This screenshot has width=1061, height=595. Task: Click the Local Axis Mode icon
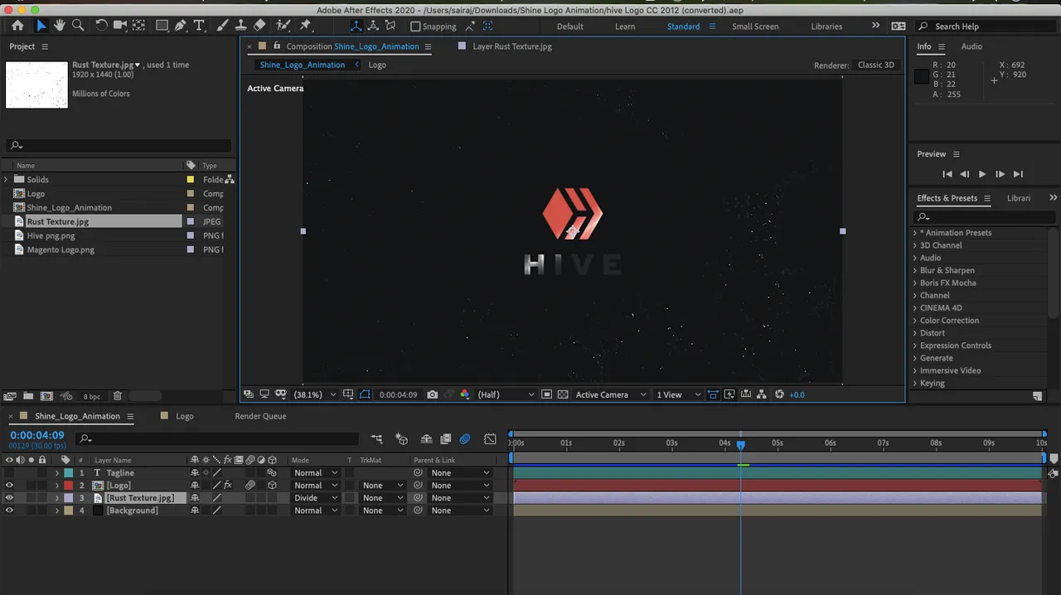tap(356, 26)
